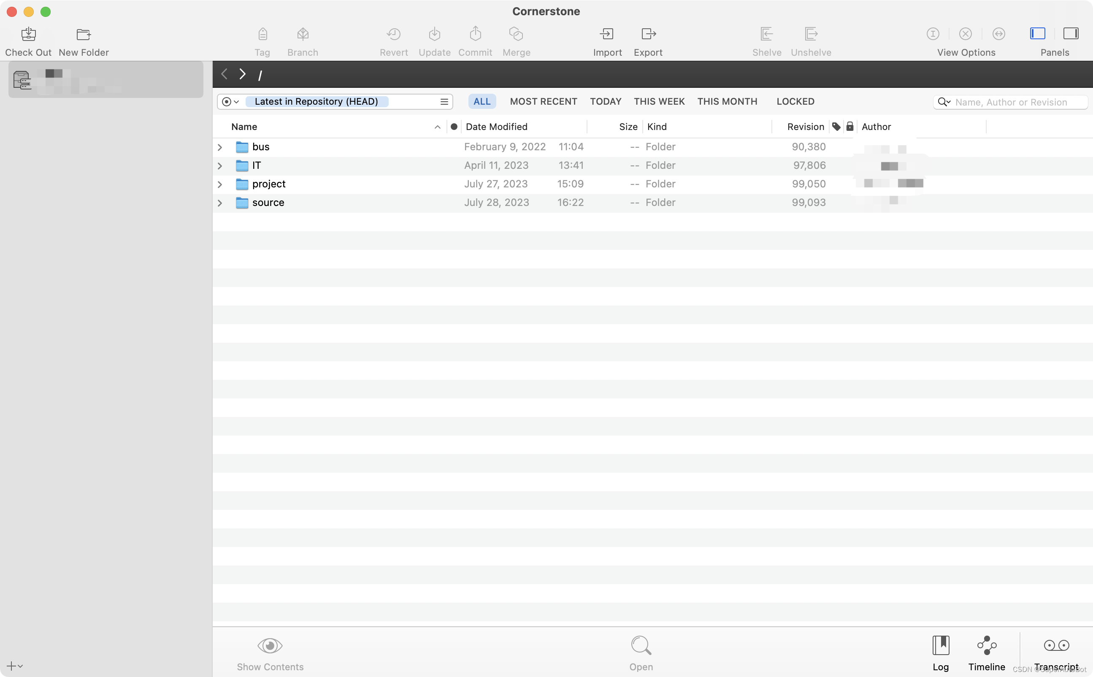1093x677 pixels.
Task: Open the Transcript view
Action: click(x=1056, y=653)
